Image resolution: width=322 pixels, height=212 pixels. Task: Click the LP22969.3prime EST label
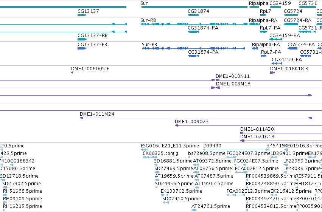point(302,161)
